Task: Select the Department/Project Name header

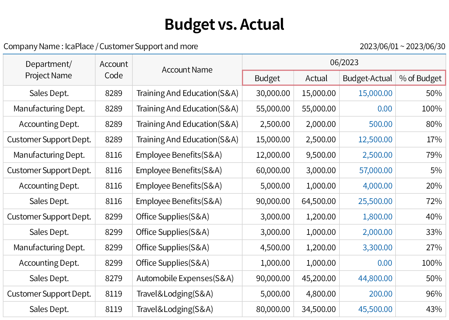Action: (x=49, y=70)
